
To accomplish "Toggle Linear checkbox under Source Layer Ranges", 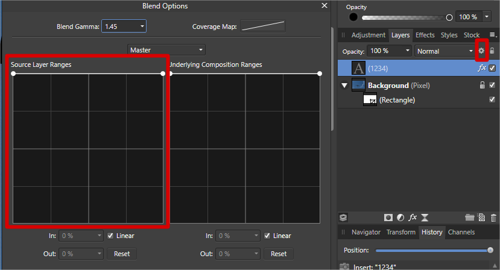I will pyautogui.click(x=110, y=236).
